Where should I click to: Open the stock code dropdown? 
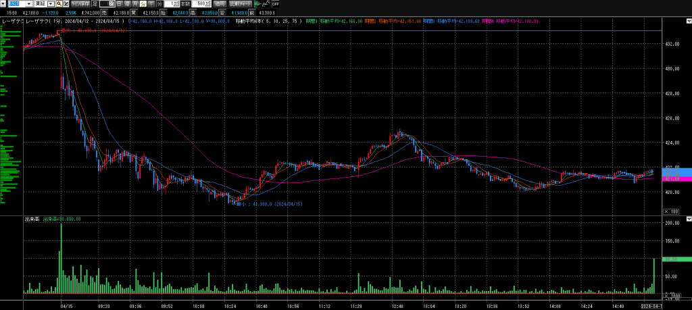click(x=29, y=4)
